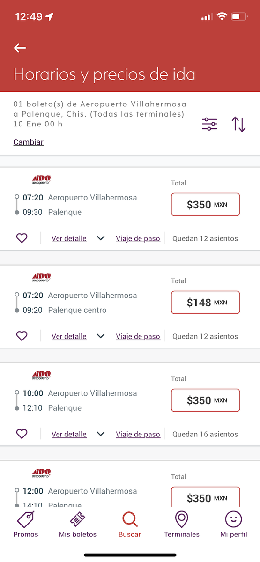
Task: Open Promos tag icon
Action: [x=26, y=519]
